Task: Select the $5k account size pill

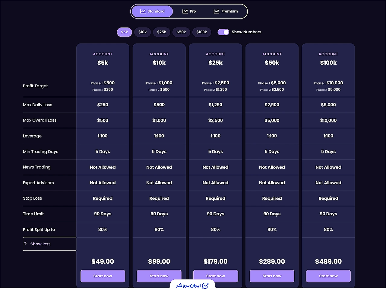Action: (x=125, y=32)
